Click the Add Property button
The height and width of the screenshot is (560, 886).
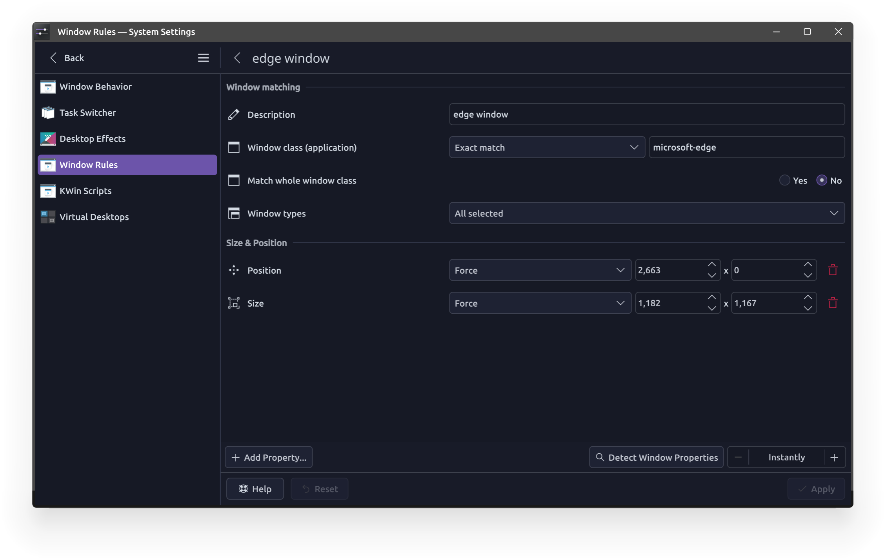point(269,457)
